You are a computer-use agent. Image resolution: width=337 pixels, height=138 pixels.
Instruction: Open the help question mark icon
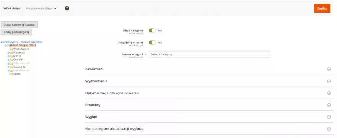pyautogui.click(x=67, y=8)
